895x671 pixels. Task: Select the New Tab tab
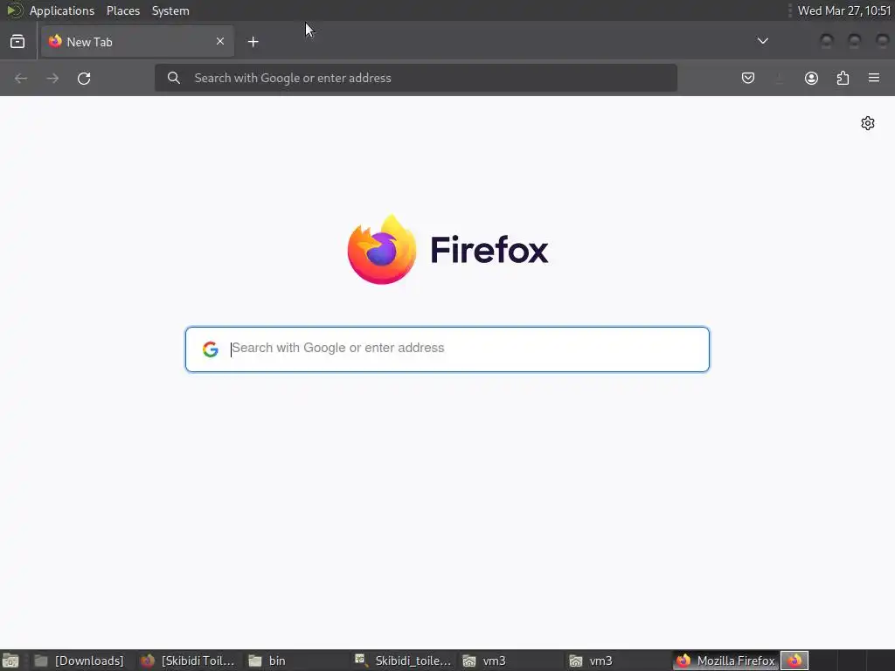point(137,42)
